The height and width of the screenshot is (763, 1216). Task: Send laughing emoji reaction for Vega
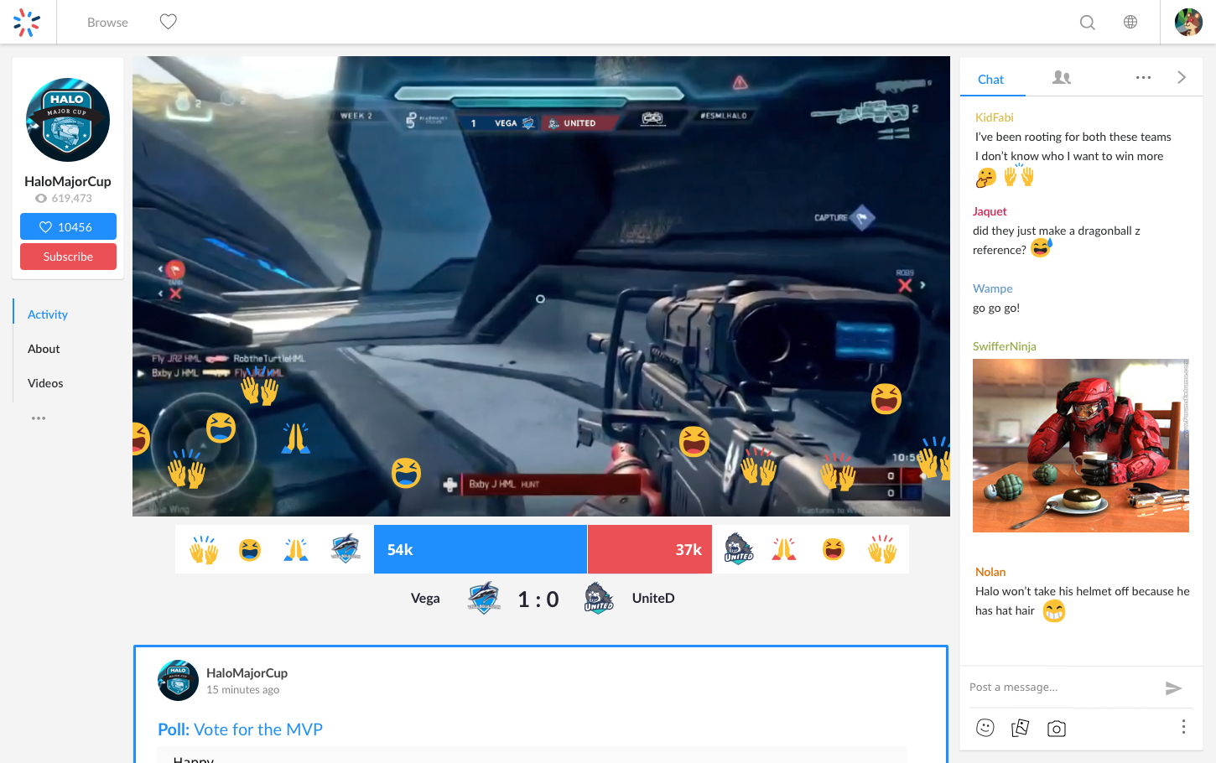point(250,550)
